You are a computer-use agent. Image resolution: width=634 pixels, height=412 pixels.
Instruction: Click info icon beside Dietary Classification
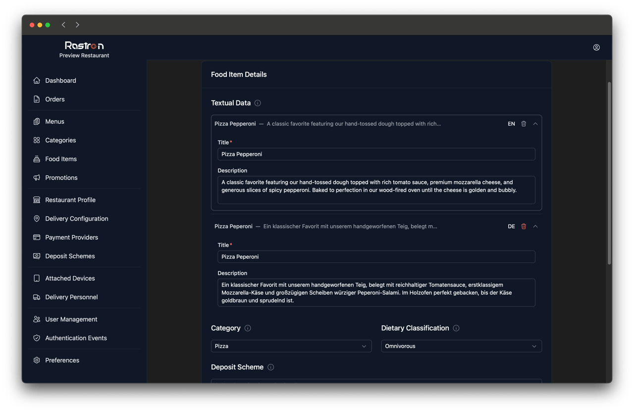point(456,328)
